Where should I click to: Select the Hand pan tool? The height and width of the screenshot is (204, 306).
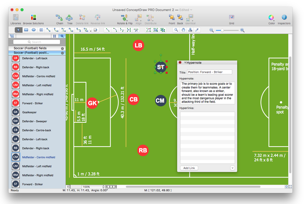(x=183, y=30)
